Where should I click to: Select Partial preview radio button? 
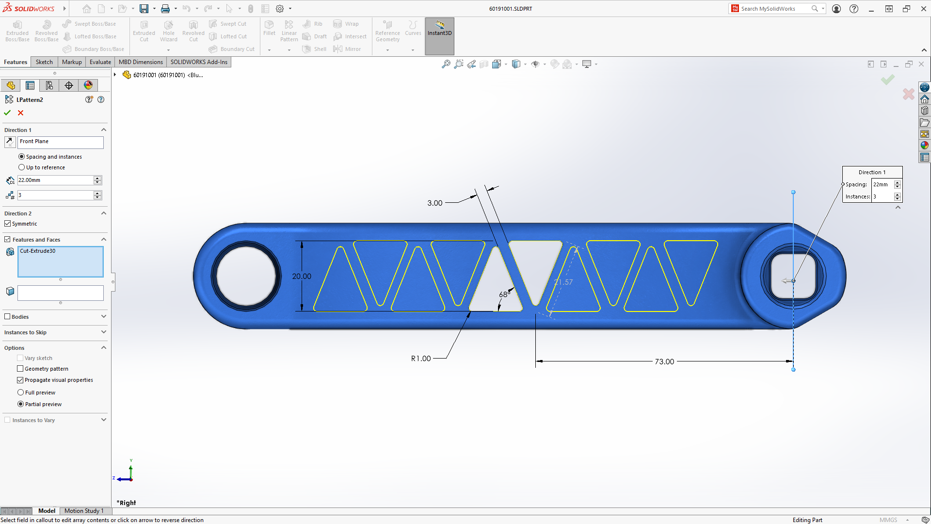click(x=21, y=404)
